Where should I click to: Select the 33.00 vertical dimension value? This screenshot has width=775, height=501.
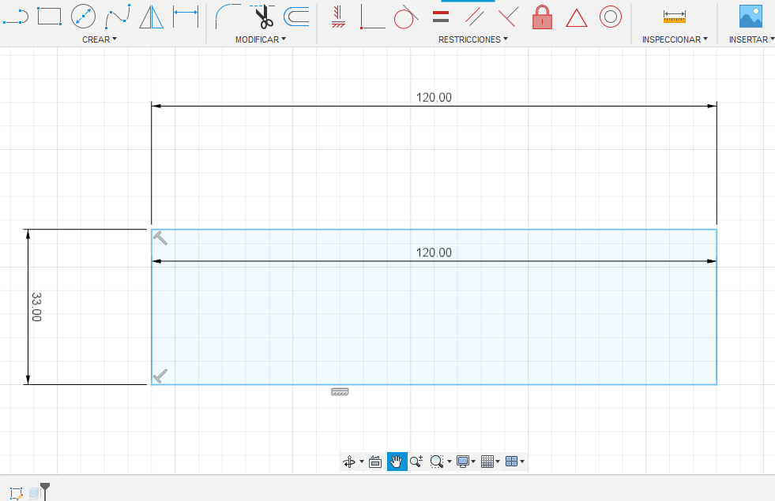coord(36,307)
